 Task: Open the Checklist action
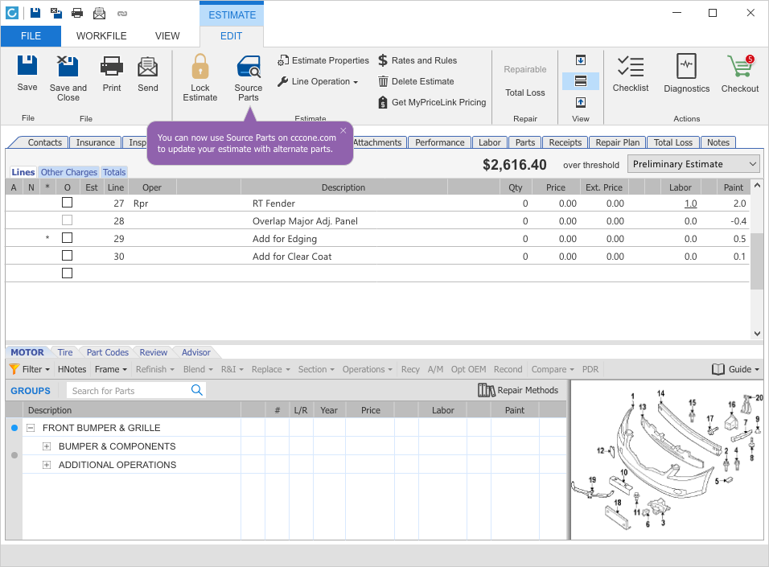[630, 73]
